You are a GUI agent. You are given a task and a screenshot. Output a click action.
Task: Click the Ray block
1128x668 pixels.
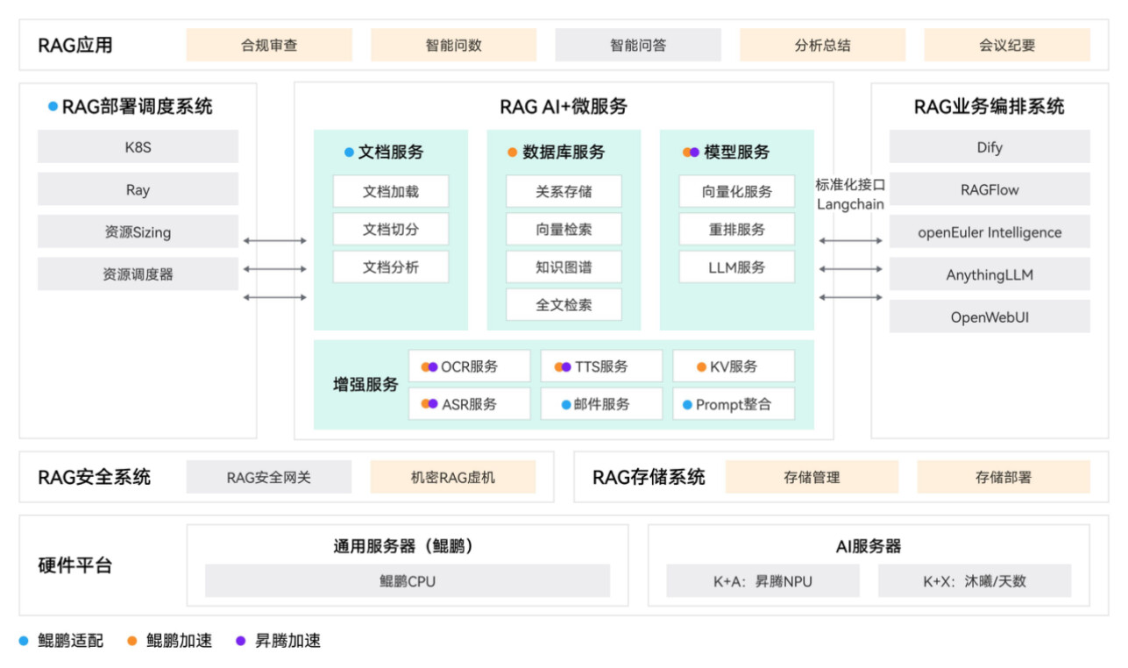point(138,189)
